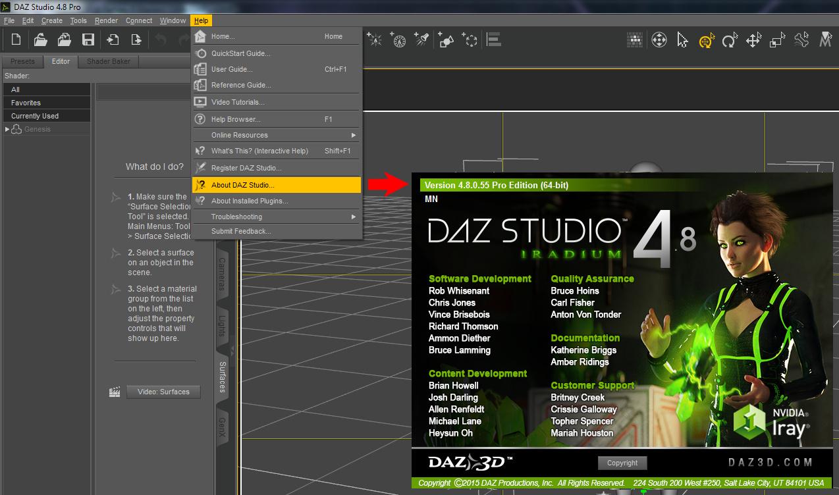Screen dimensions: 839x495
Task: Save the scene using the floppy disk icon
Action: tap(88, 39)
